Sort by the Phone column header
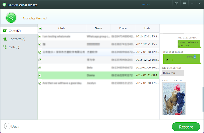Screen dimensions: 204x133 [x=123, y=28]
